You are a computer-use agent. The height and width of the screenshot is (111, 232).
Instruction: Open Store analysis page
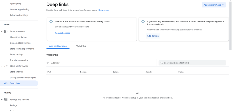pyautogui.click(x=17, y=72)
